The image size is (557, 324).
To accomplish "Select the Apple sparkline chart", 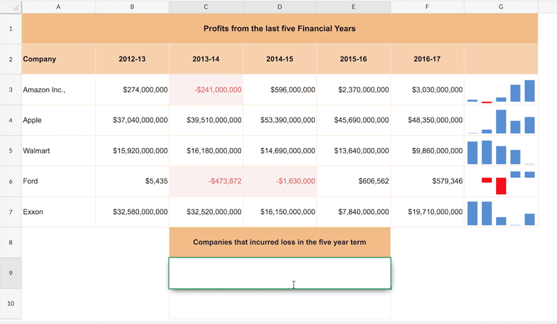I will click(x=501, y=121).
